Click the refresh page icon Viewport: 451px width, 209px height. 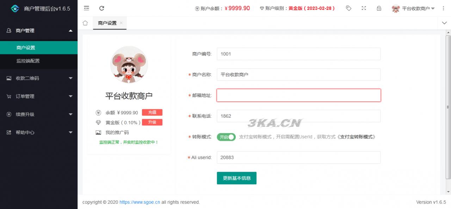(101, 8)
